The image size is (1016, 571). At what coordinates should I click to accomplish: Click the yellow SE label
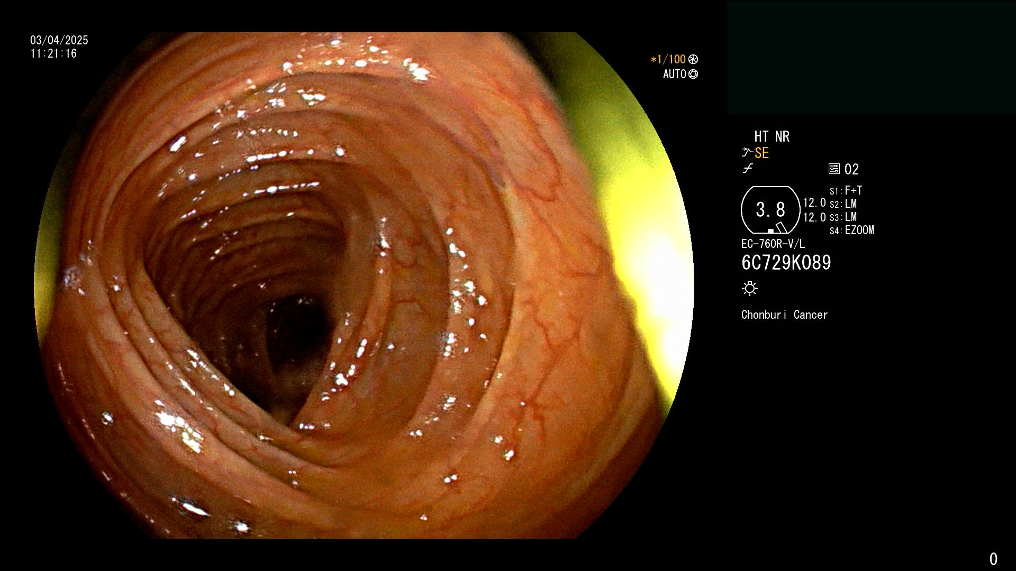tap(762, 153)
